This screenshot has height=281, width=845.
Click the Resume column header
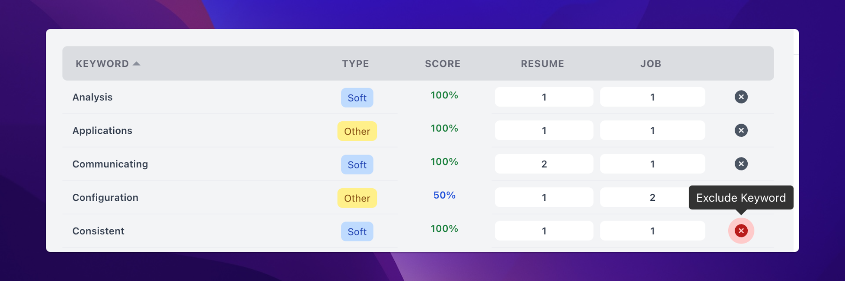pyautogui.click(x=542, y=64)
